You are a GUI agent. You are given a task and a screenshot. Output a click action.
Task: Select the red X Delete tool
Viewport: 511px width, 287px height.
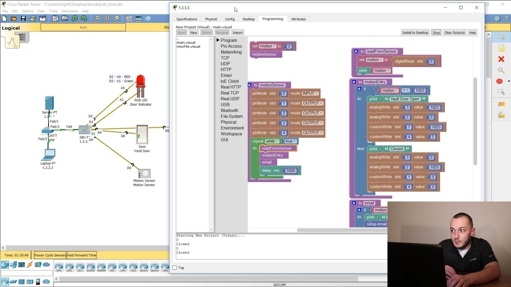tap(501, 59)
